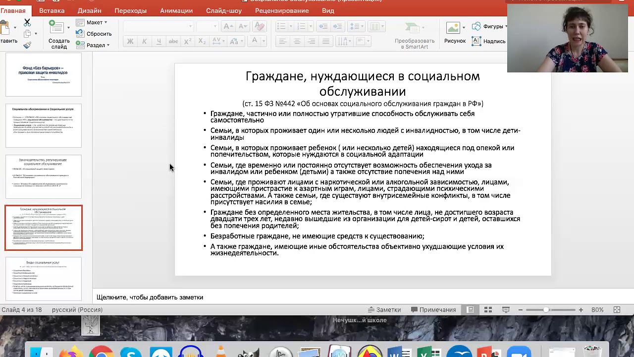Click the Рисунок picture icon
The width and height of the screenshot is (634, 357).
coord(452,28)
